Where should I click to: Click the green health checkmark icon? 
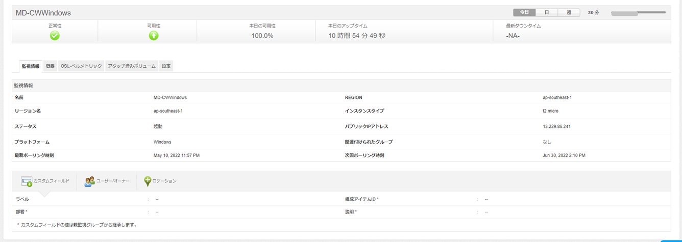click(55, 36)
